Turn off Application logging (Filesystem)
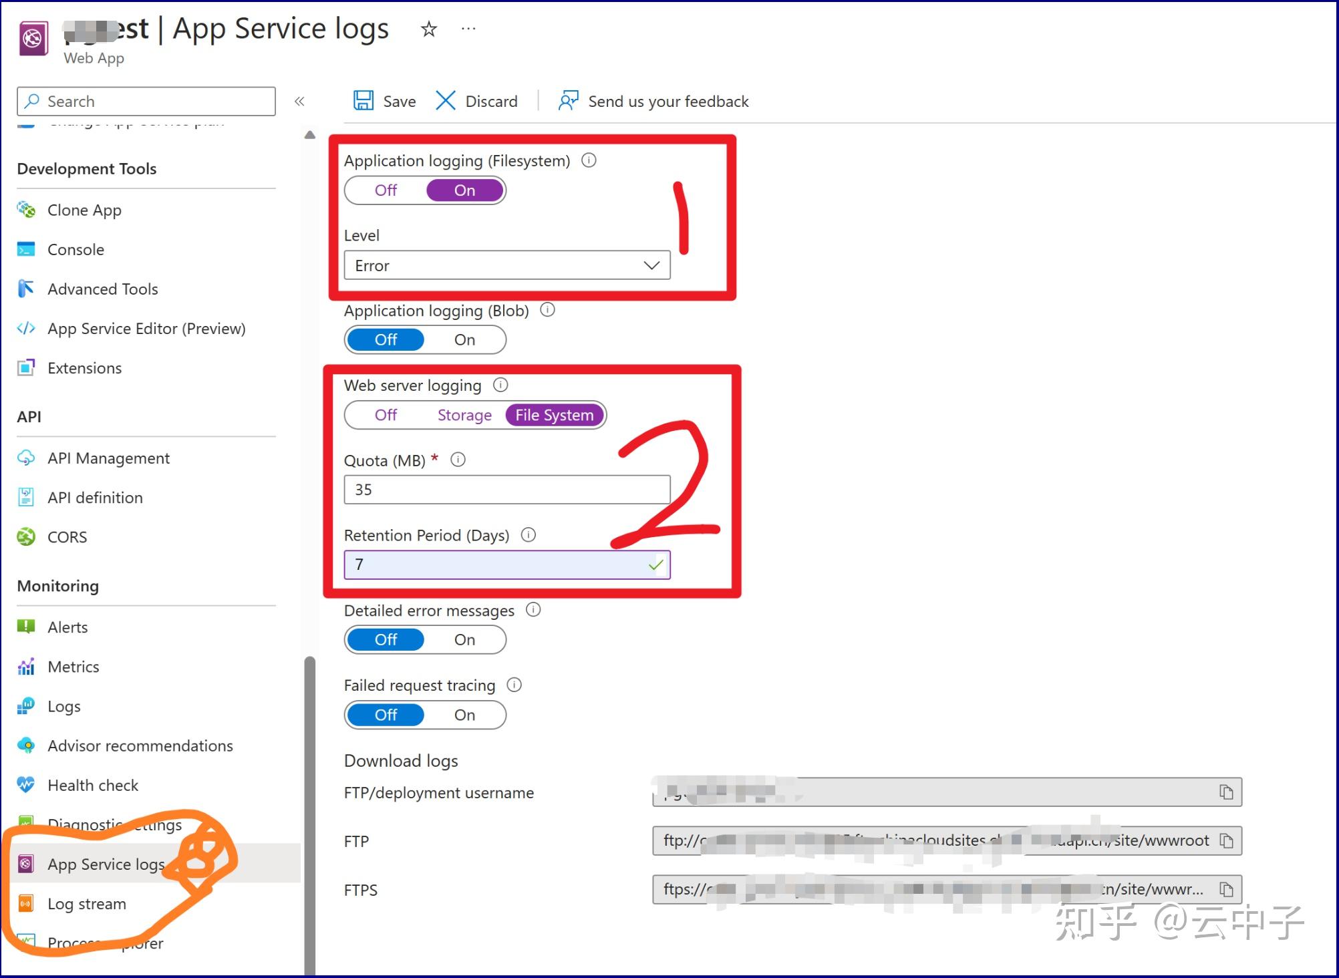Screen dimensions: 1339x978 pos(386,190)
